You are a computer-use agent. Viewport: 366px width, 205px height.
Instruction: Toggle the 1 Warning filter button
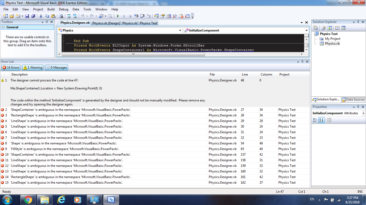32,68
